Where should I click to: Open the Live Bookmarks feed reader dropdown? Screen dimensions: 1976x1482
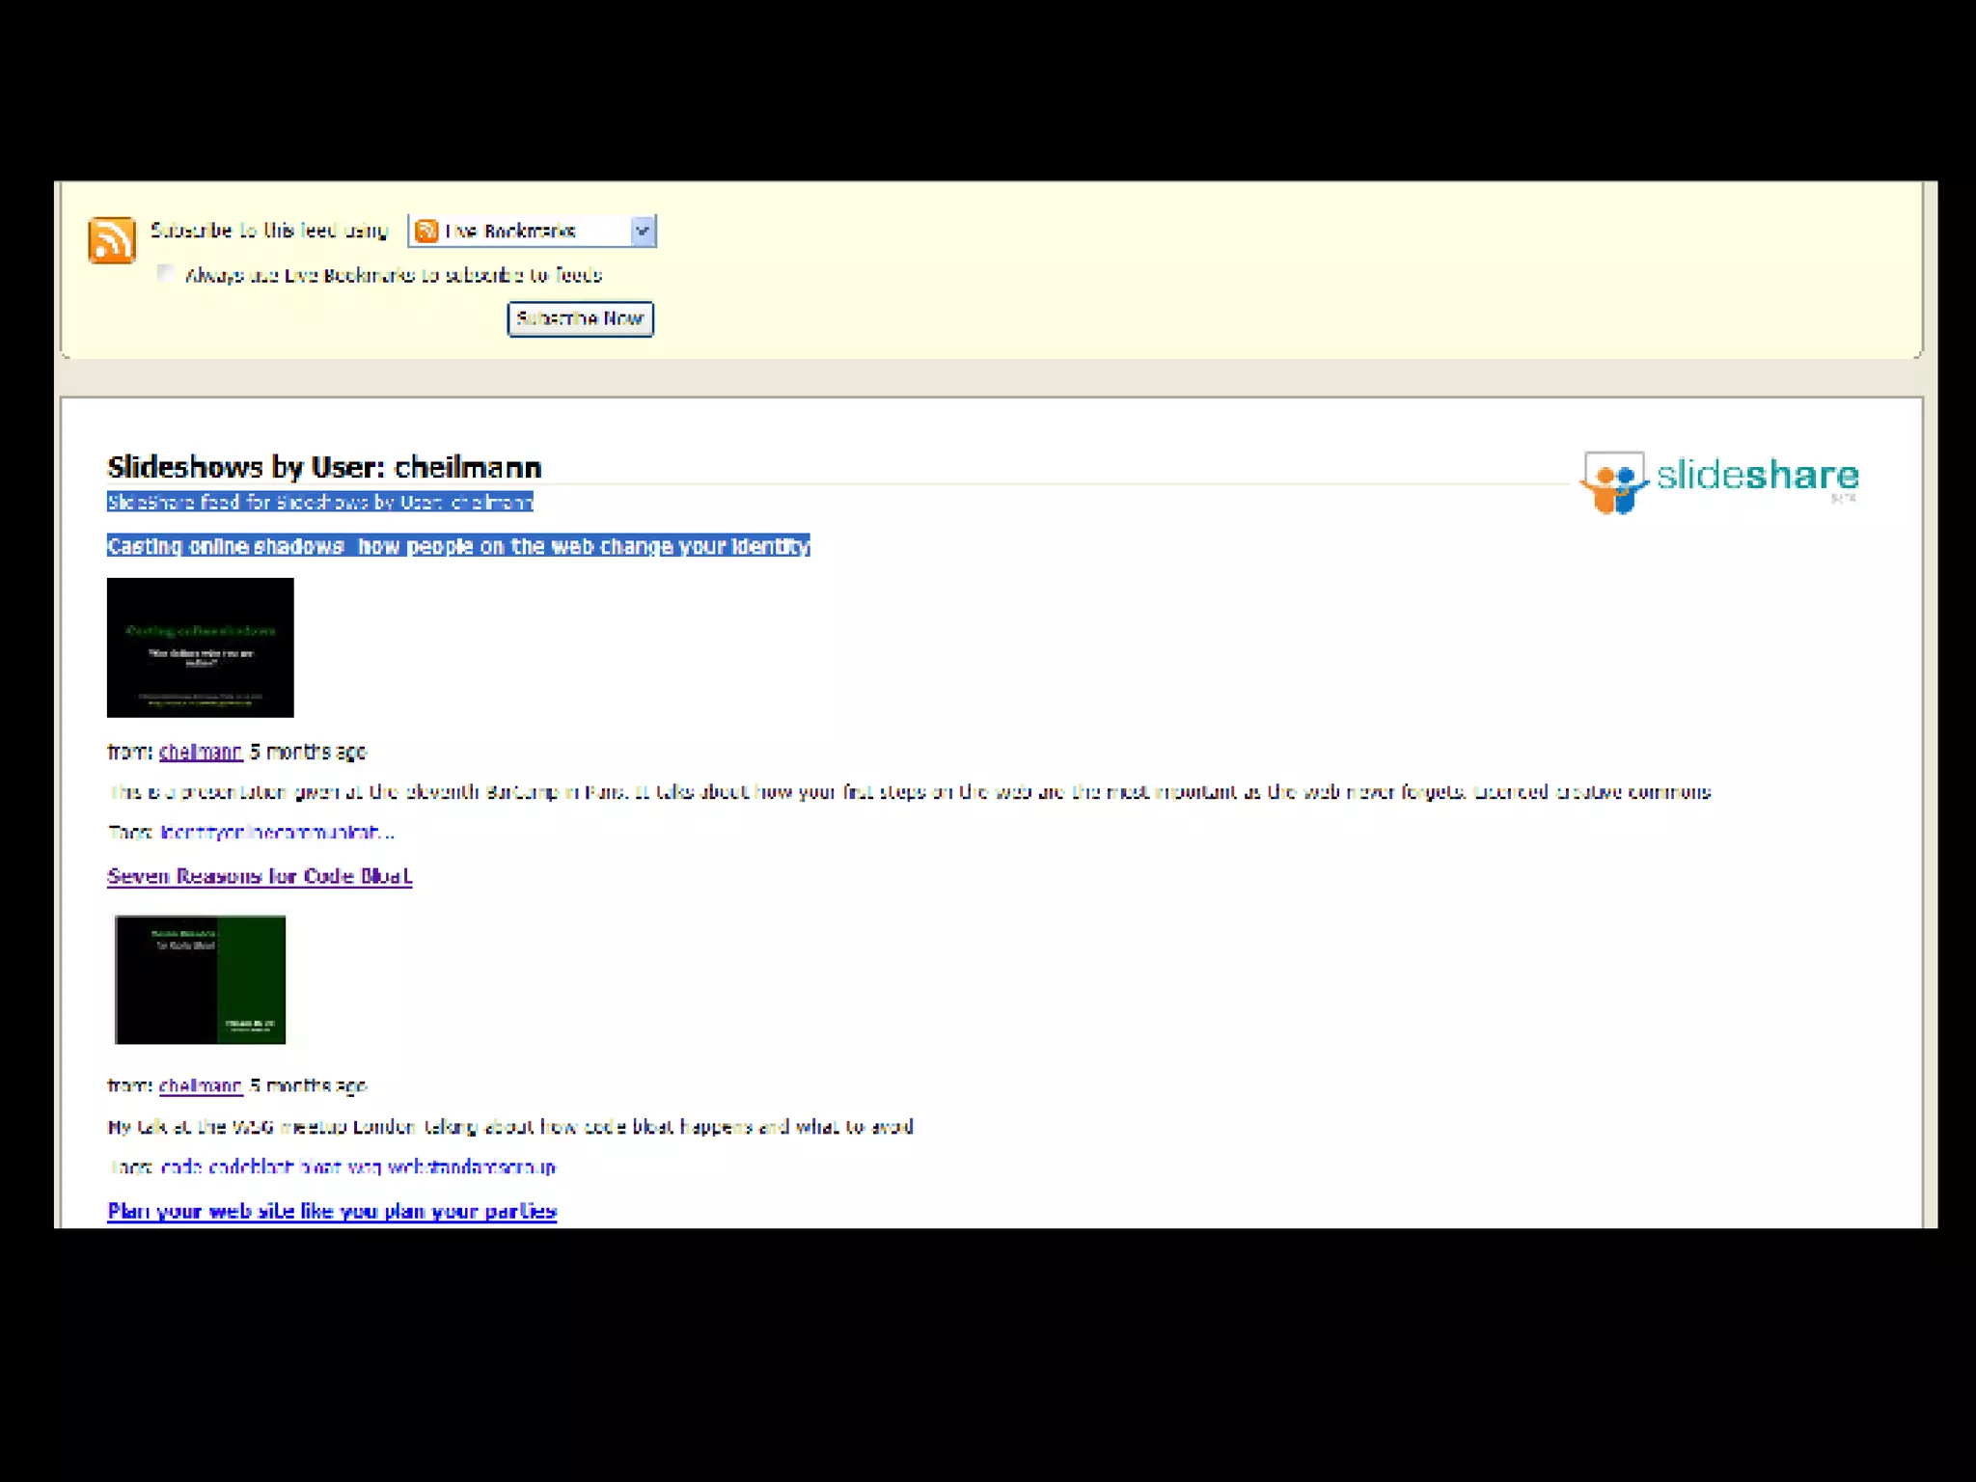[521, 231]
